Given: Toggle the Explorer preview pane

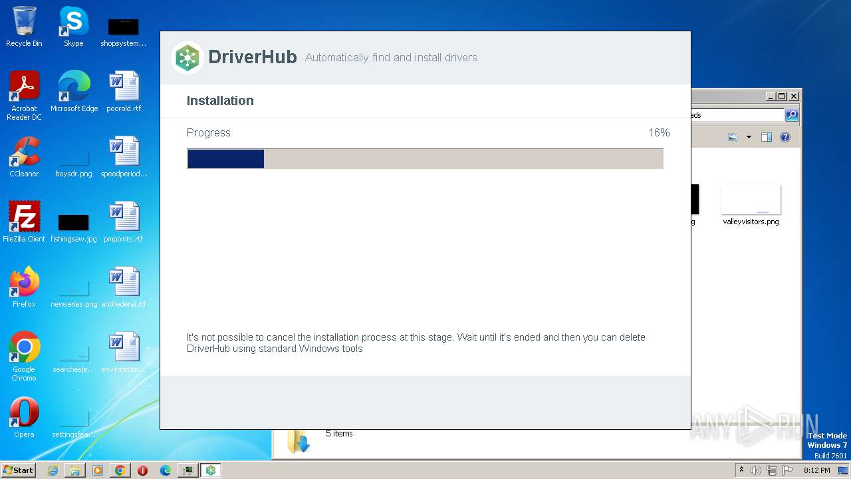Looking at the screenshot, I should [x=767, y=137].
